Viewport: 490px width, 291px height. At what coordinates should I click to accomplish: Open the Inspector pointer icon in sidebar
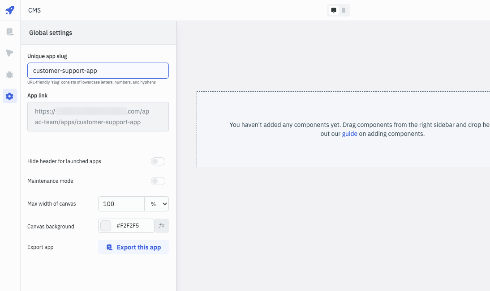10,53
